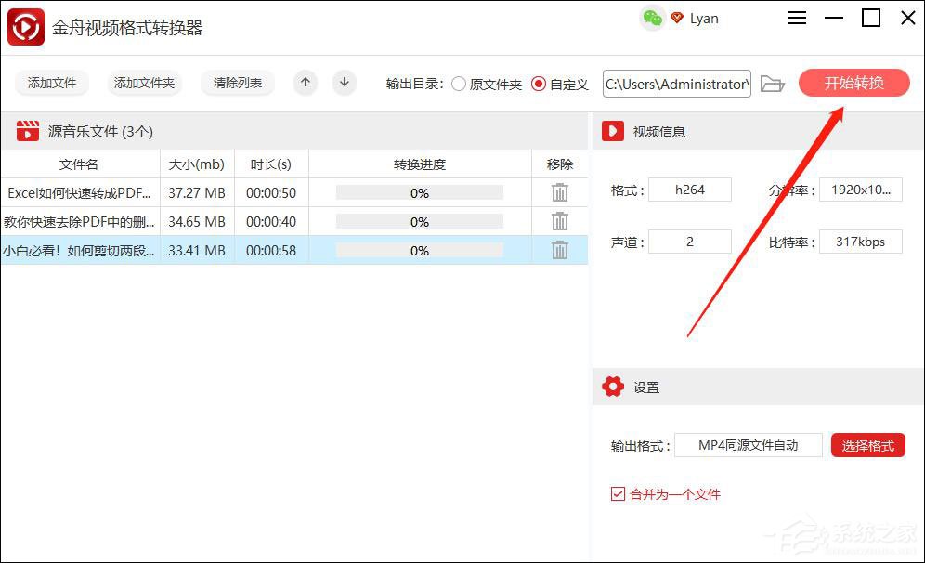Select the 原文件夹 output option

pyautogui.click(x=459, y=83)
